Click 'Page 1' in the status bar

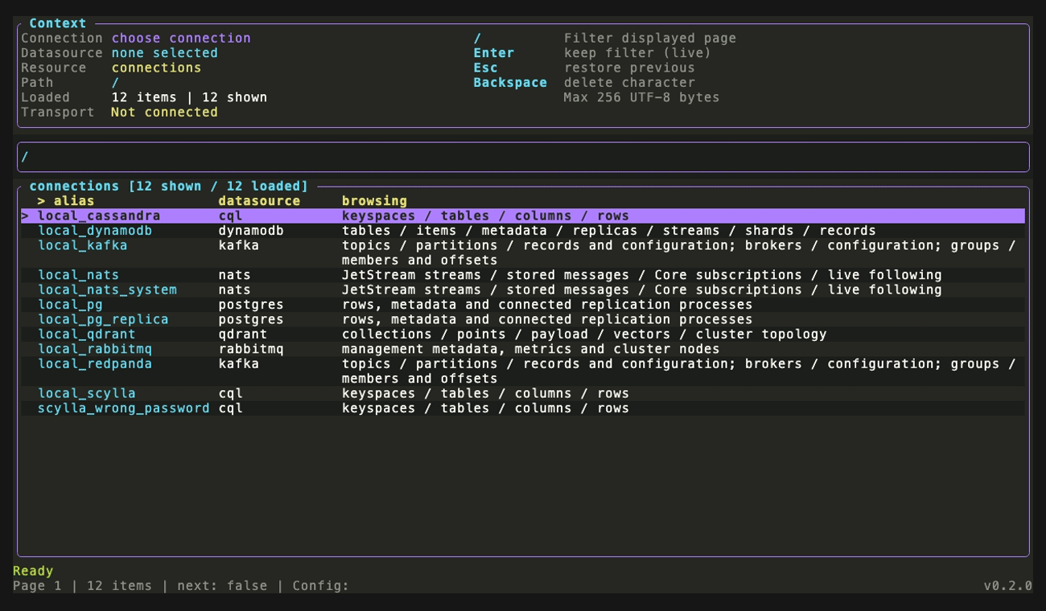coord(37,586)
